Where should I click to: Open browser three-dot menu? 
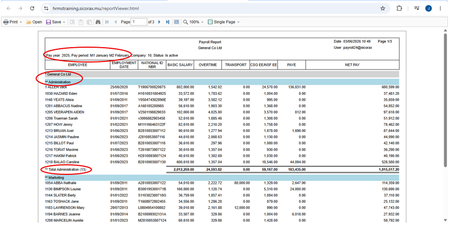pos(440,8)
